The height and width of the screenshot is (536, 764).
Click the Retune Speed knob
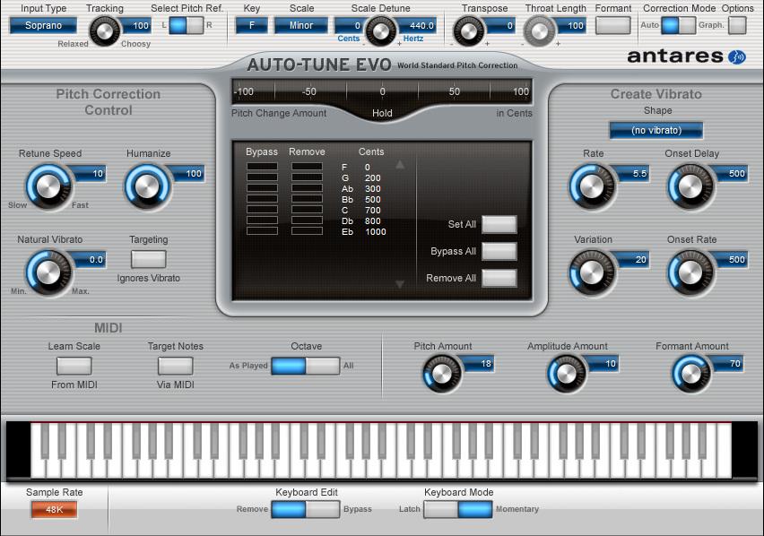[x=48, y=187]
